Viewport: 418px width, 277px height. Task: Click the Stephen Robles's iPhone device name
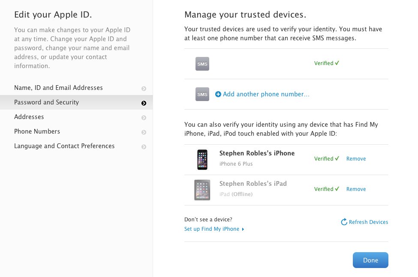257,153
